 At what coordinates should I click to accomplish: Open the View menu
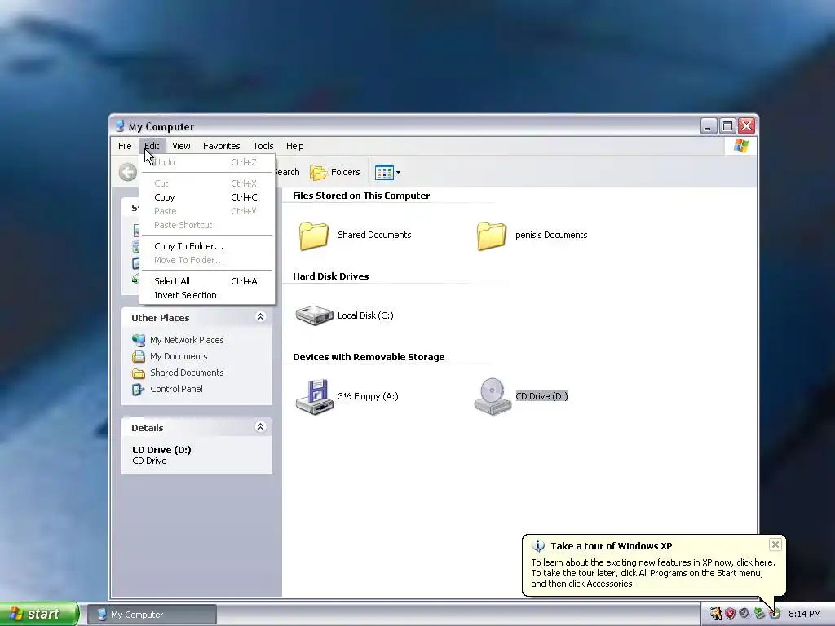pos(181,146)
